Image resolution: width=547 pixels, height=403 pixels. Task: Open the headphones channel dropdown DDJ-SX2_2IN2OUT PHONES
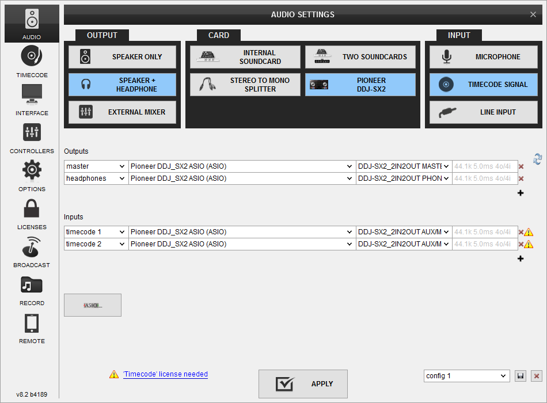pos(404,178)
